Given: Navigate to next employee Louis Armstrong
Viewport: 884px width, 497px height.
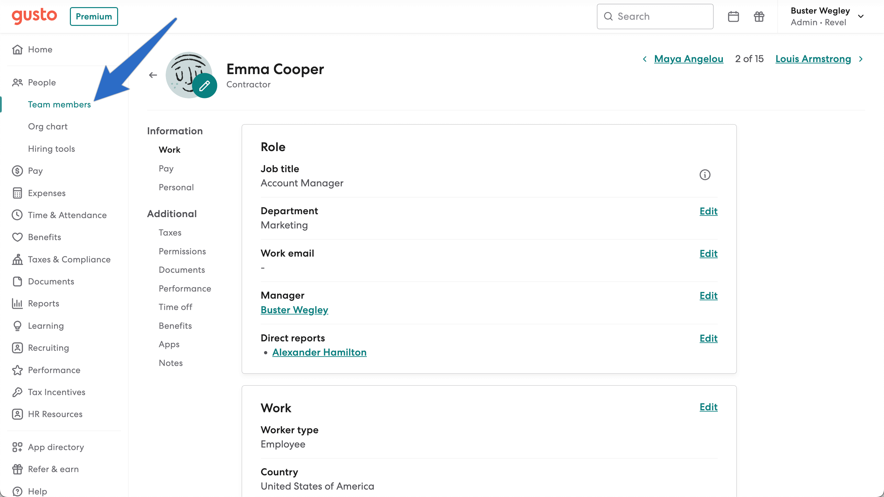Looking at the screenshot, I should (x=813, y=59).
